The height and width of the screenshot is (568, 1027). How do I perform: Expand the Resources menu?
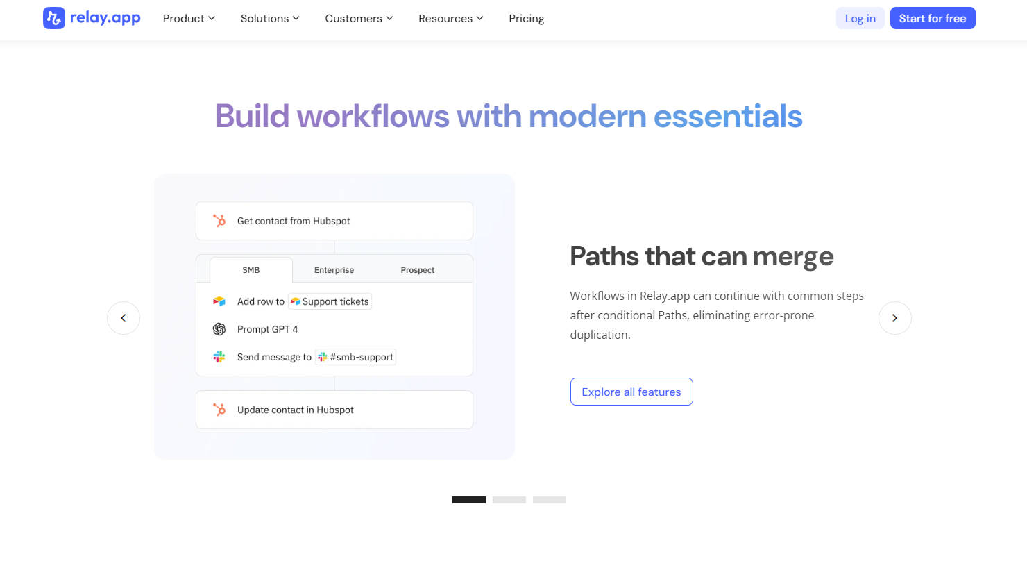[450, 19]
